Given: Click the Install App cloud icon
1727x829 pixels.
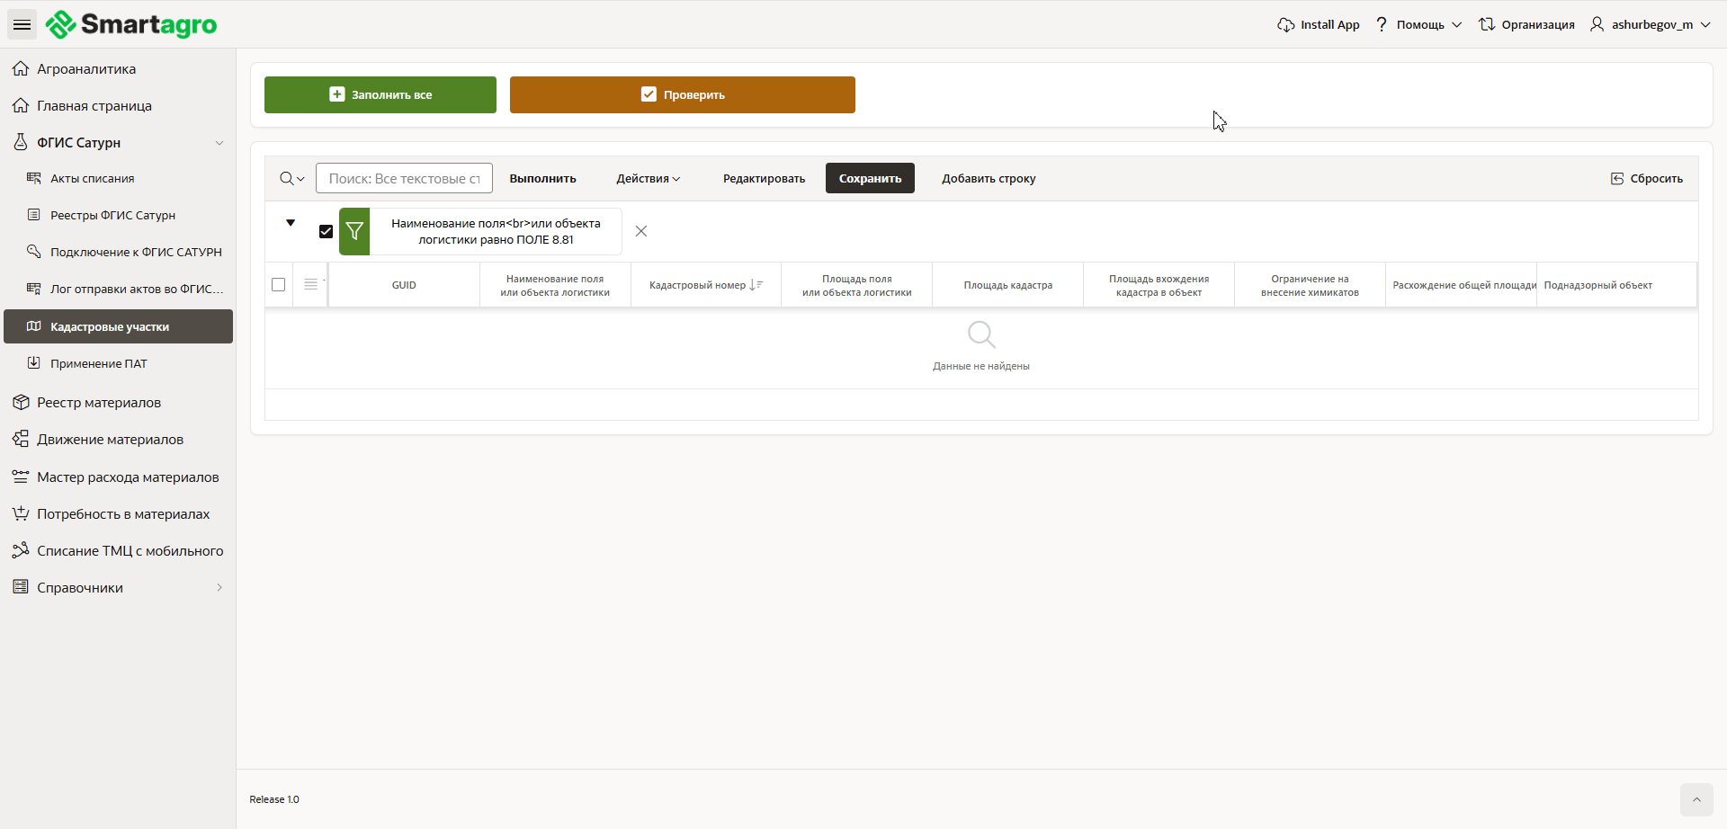Looking at the screenshot, I should click(1285, 25).
